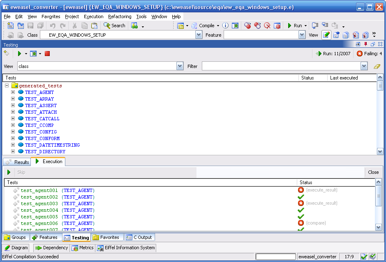Viewport: 386px width, 262px height.
Task: Open the View class dropdown in Testing
Action: [180, 66]
